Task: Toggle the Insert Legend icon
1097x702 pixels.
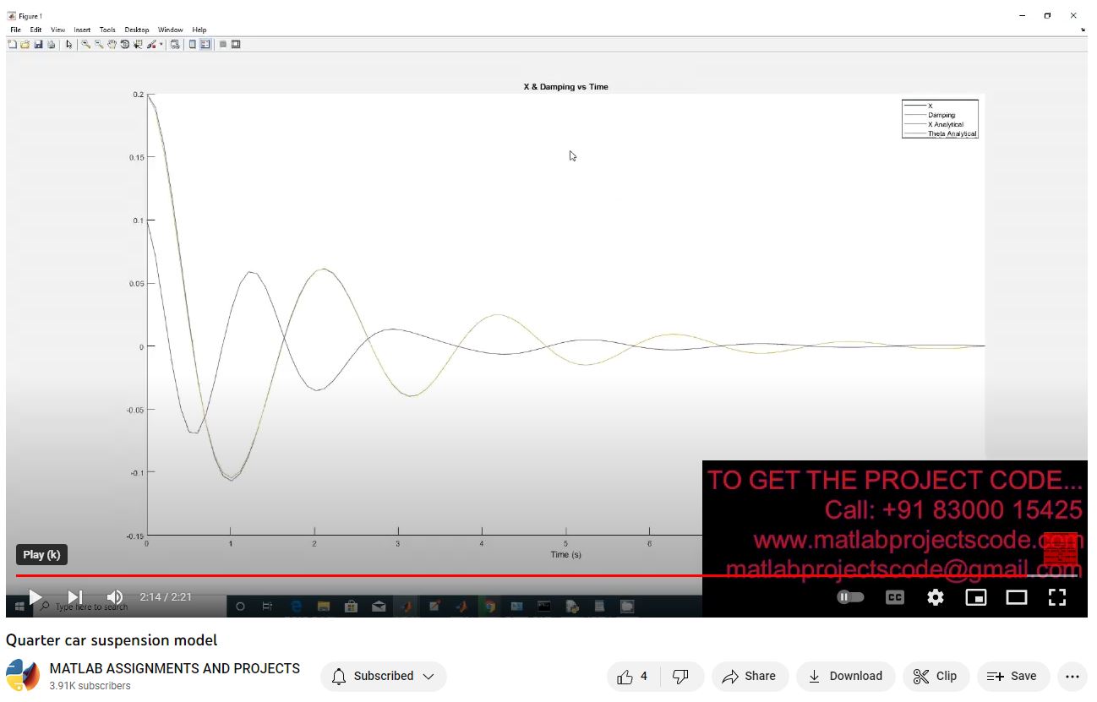Action: pyautogui.click(x=205, y=44)
